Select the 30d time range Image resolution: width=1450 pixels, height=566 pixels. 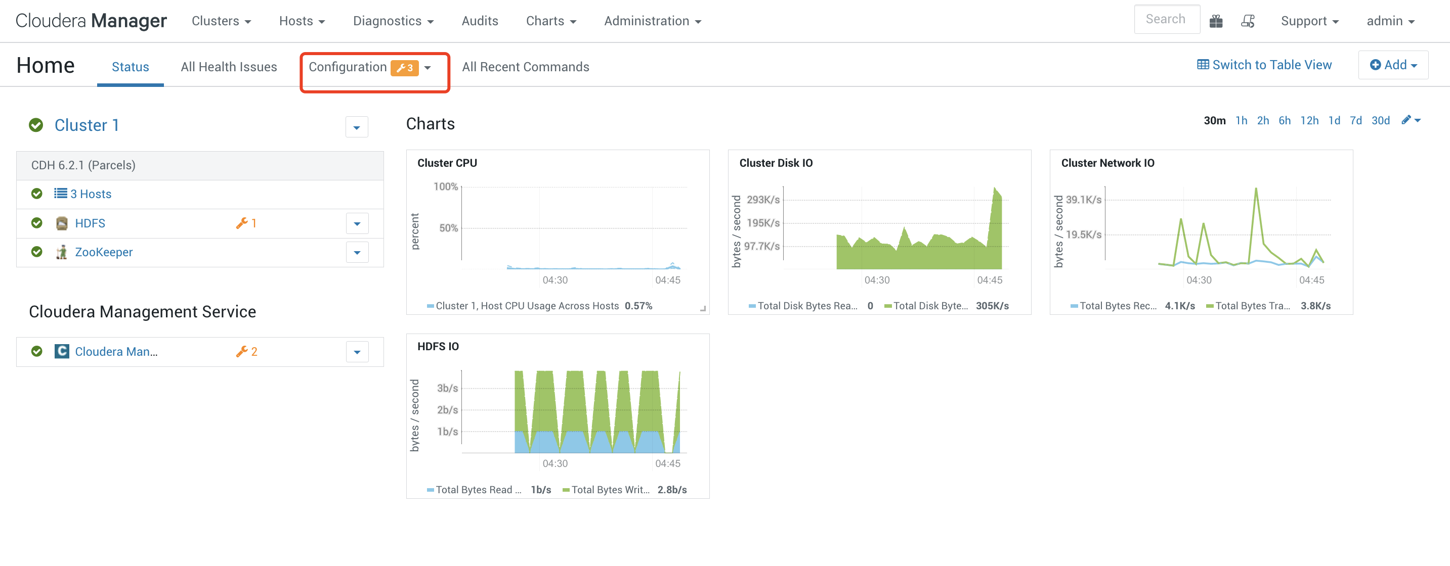click(x=1380, y=120)
